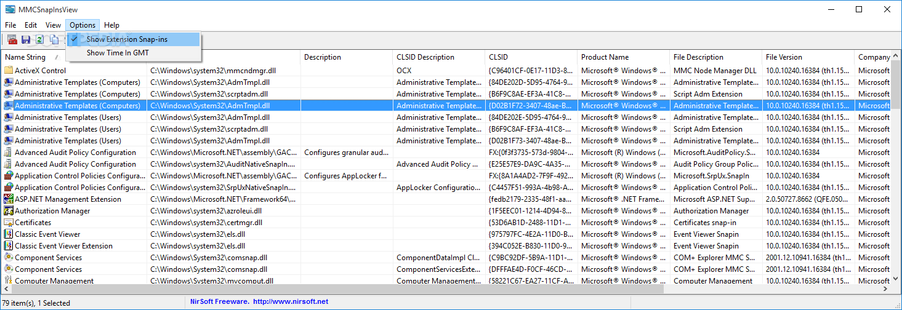Click the SrpUxNativeSnapIn path cell

tap(224, 188)
